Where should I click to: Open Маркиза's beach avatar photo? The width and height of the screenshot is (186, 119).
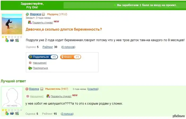click(x=12, y=24)
